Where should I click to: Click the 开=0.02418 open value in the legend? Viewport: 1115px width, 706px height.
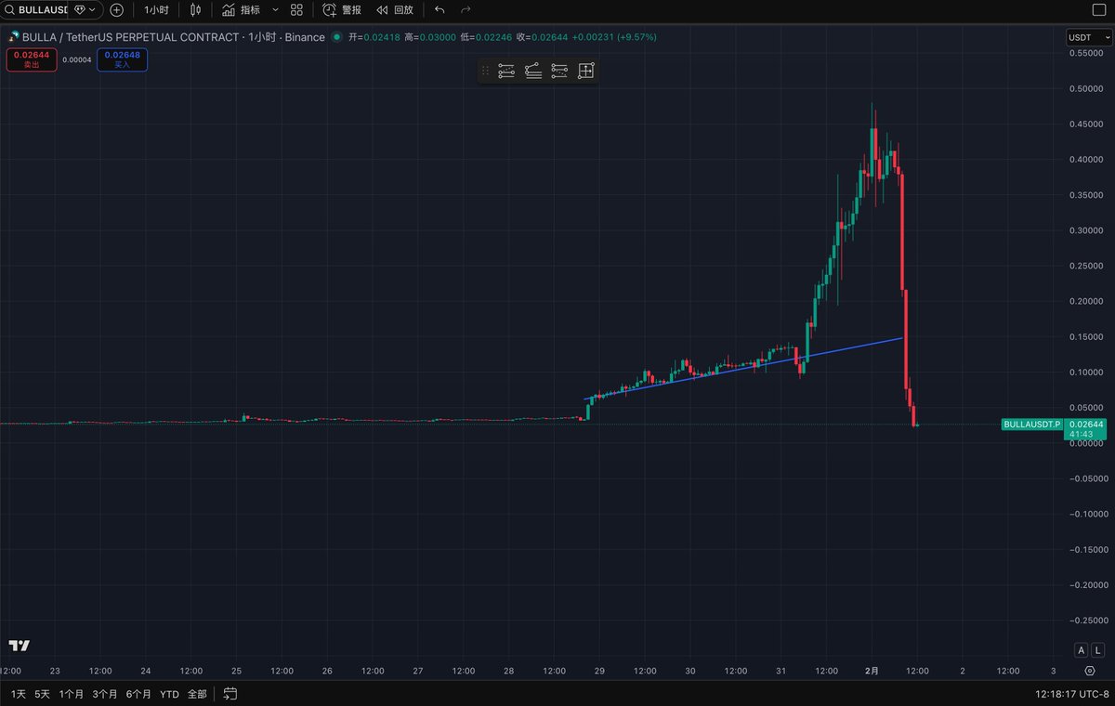click(x=374, y=37)
